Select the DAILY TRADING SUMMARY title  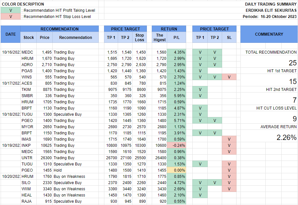[271, 4]
